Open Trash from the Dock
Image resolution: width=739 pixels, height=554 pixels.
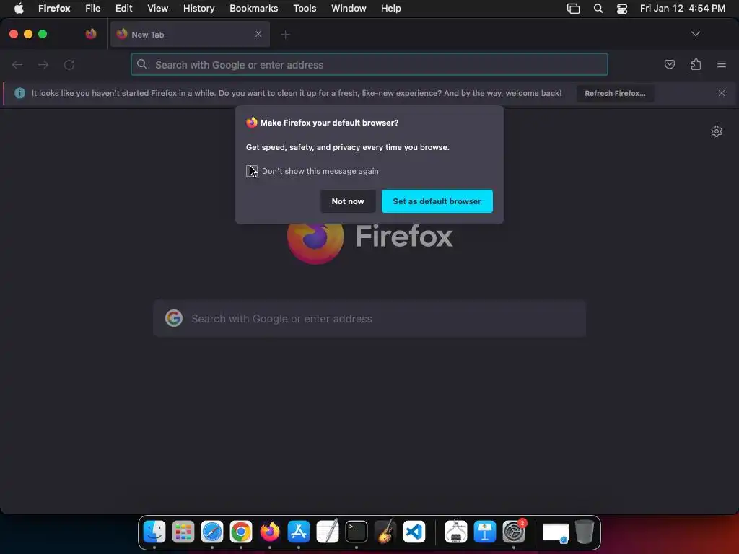[585, 532]
